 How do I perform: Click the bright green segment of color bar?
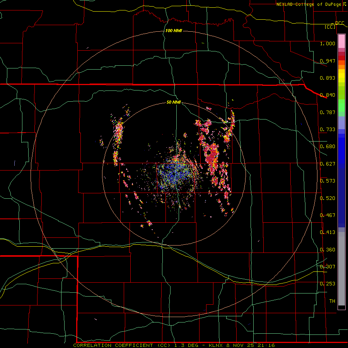coord(341,106)
